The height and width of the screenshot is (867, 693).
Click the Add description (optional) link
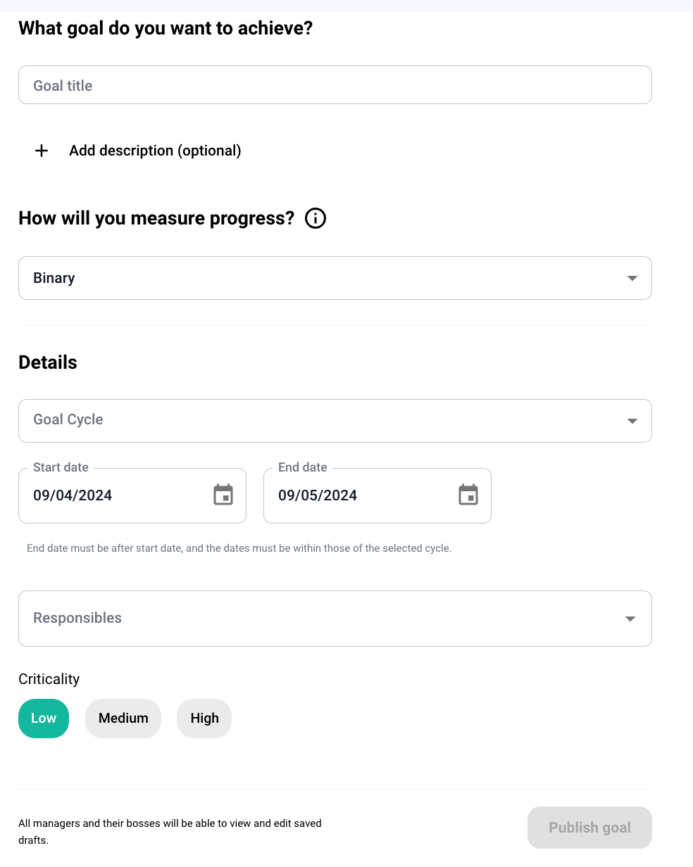click(x=155, y=151)
